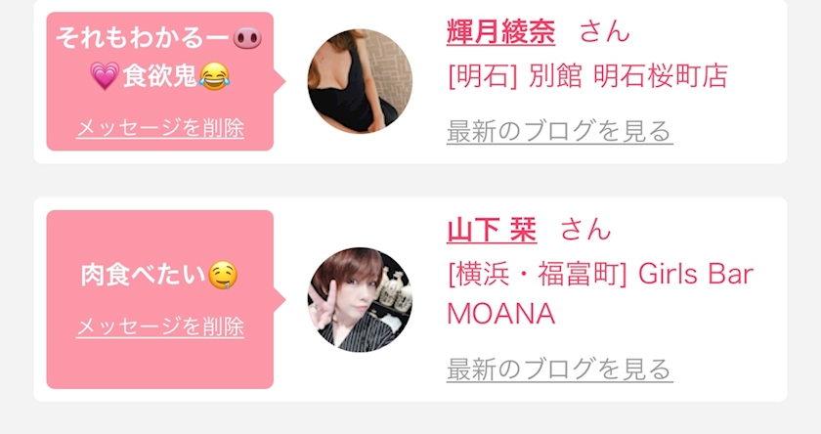Click the さん label after 山下 栞

click(x=585, y=230)
